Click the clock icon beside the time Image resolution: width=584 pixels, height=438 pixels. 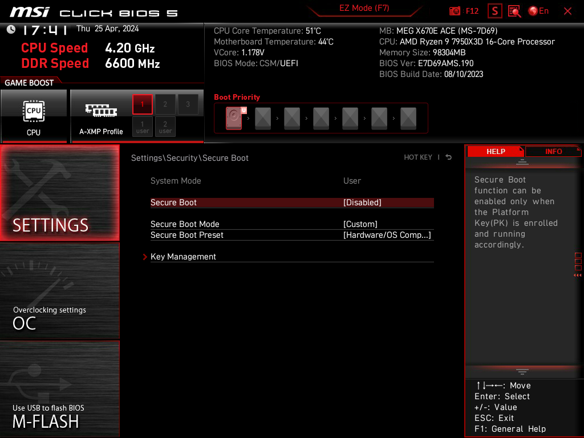coord(11,30)
